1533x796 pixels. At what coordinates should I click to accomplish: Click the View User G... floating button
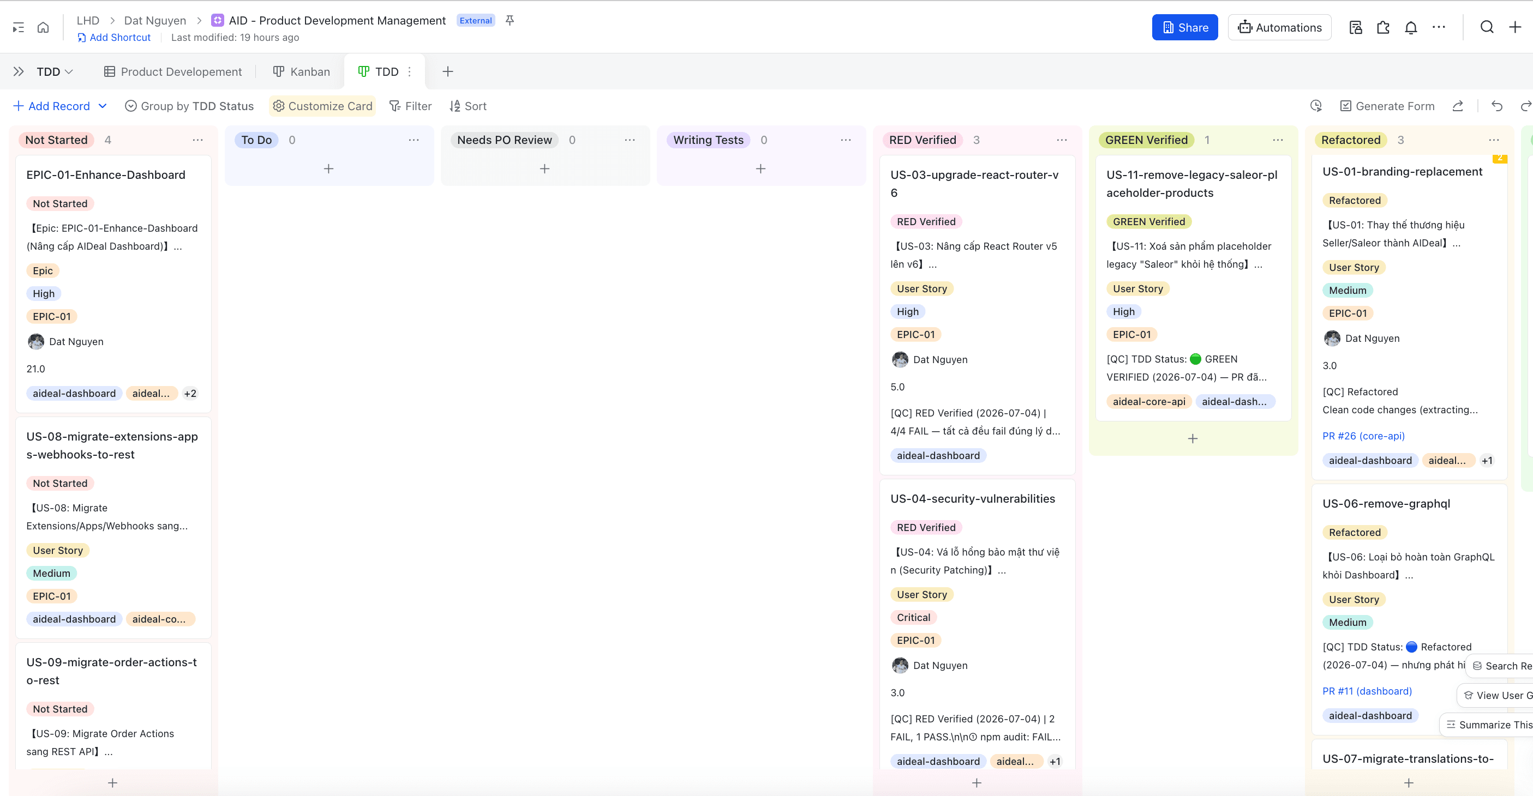click(x=1495, y=696)
